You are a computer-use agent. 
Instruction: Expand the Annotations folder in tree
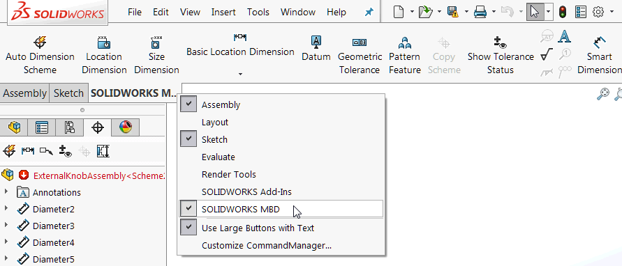click(6, 192)
